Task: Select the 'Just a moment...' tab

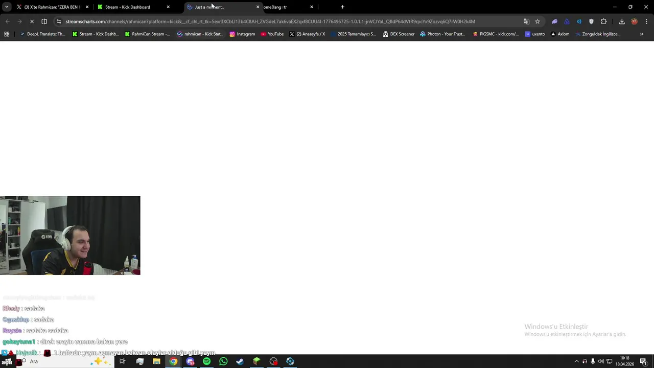Action: pos(223,7)
